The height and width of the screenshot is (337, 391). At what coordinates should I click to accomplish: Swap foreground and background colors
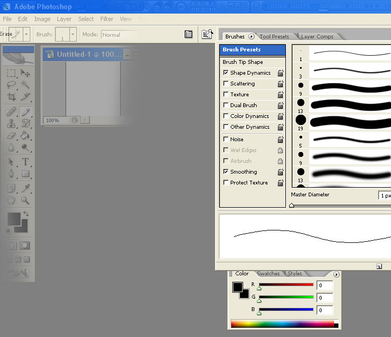[x=26, y=214]
